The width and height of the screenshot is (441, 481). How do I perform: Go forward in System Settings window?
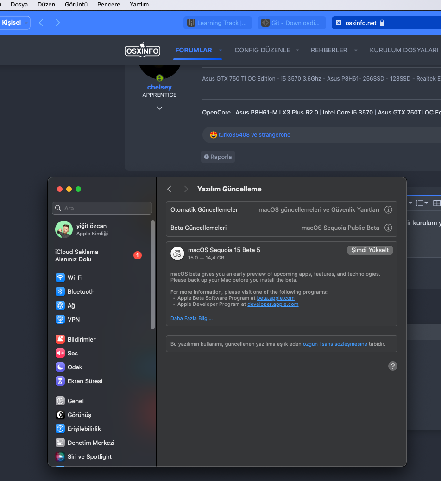click(x=186, y=189)
